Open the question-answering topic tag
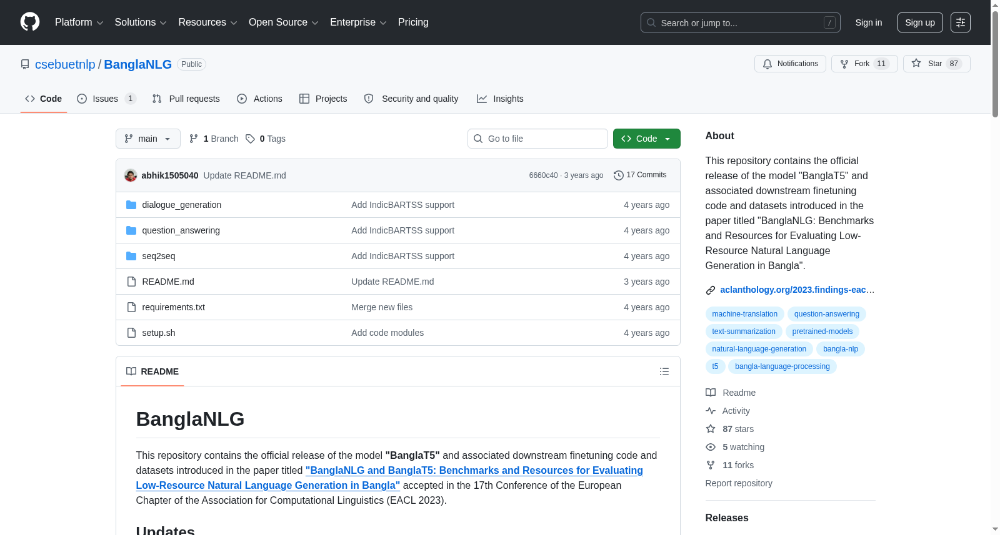 tap(826, 314)
